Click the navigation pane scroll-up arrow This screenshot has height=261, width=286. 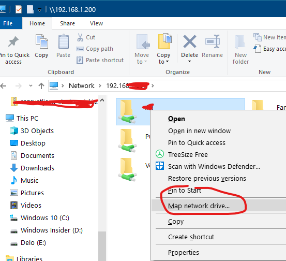[x=102, y=100]
